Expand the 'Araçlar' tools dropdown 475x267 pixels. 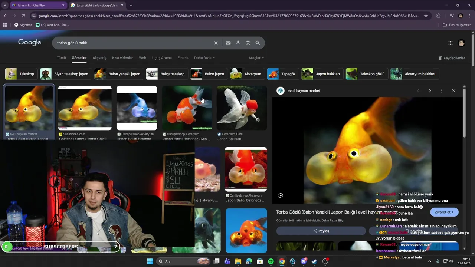point(256,58)
